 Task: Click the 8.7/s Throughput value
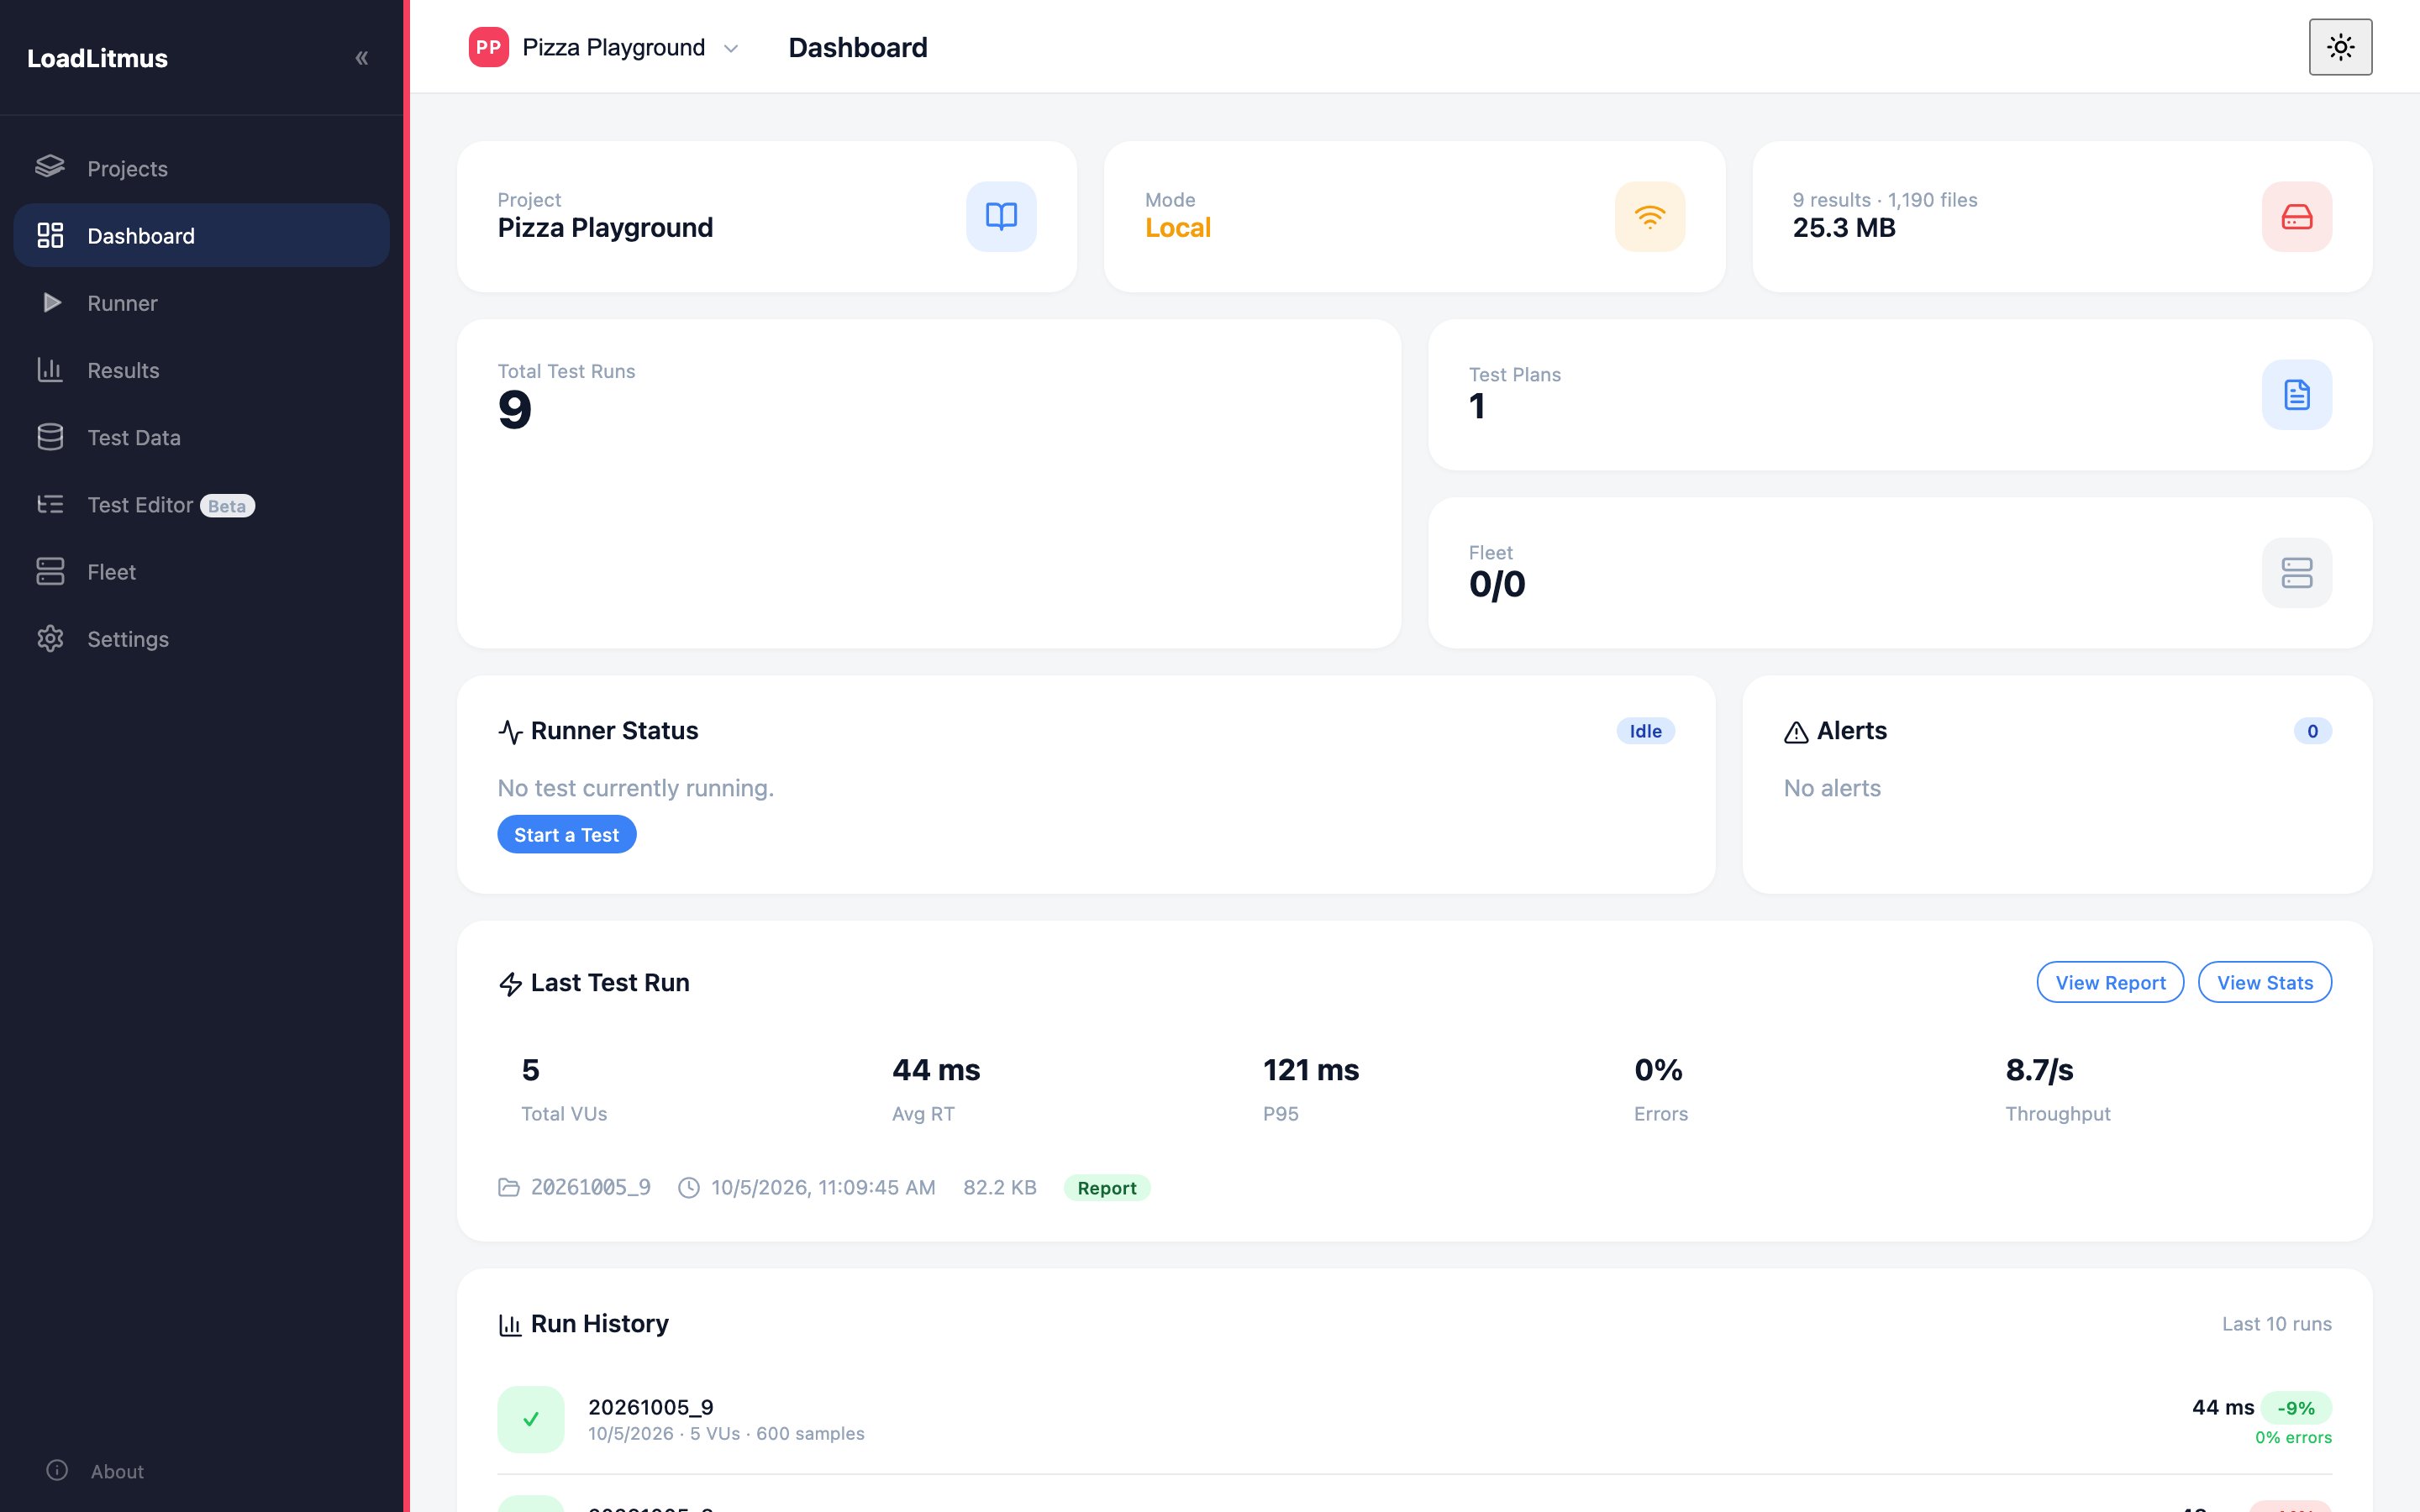(2039, 1070)
